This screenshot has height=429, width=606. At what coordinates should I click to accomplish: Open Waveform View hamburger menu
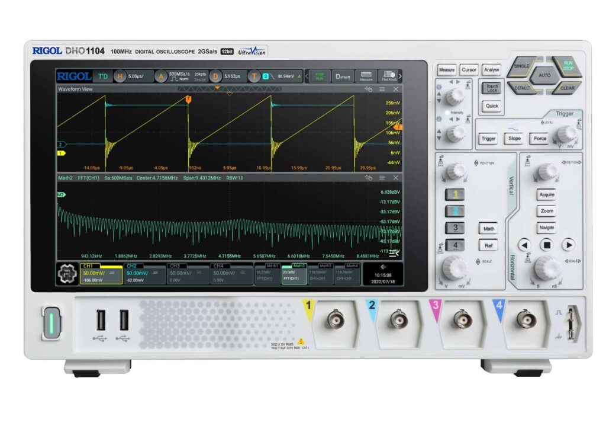tap(382, 89)
